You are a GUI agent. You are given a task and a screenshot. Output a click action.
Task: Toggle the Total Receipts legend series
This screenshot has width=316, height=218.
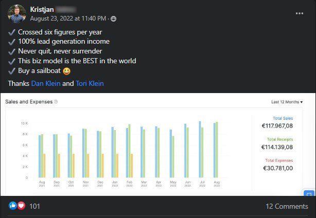(280, 139)
